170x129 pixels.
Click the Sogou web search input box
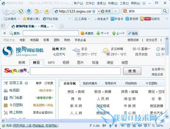75,71
